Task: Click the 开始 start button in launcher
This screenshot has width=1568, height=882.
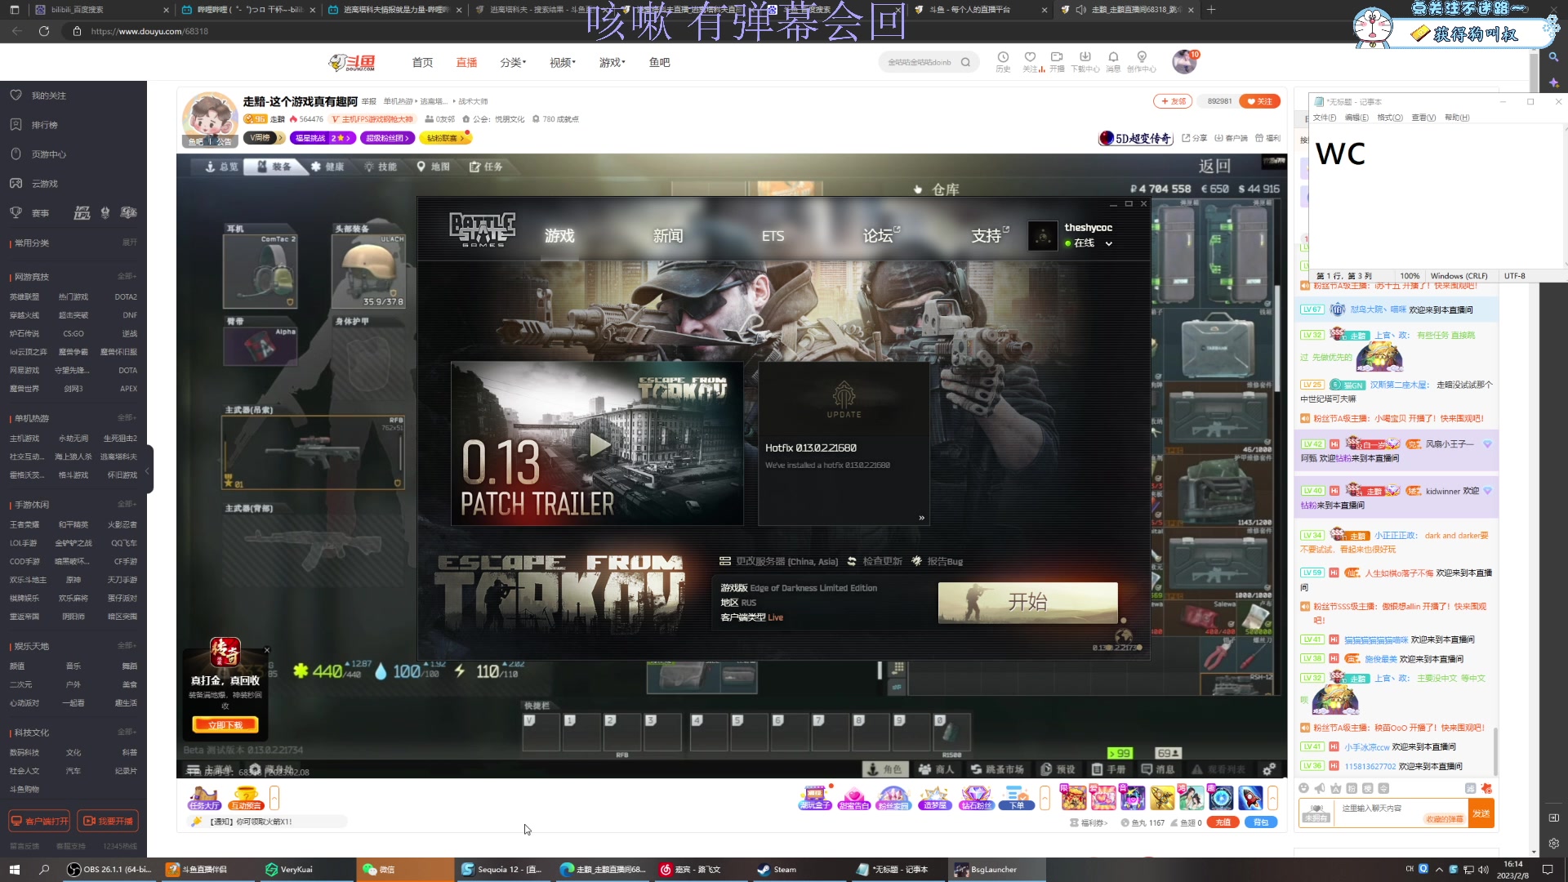Action: pos(1027,603)
